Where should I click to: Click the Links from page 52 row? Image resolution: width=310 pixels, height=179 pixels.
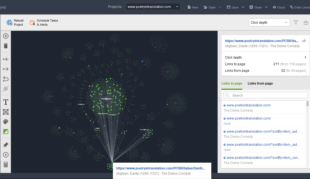265,70
